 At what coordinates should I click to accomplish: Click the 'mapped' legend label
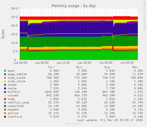tap(13, 110)
